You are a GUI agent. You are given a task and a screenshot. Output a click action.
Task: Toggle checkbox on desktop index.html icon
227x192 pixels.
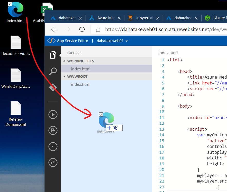tap(10, 4)
